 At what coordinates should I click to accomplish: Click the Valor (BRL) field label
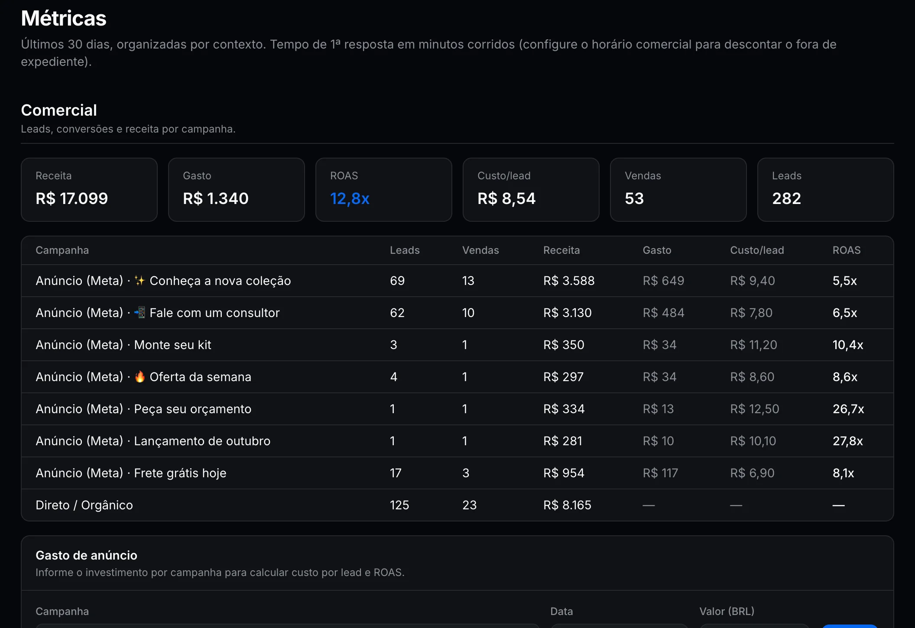click(727, 612)
